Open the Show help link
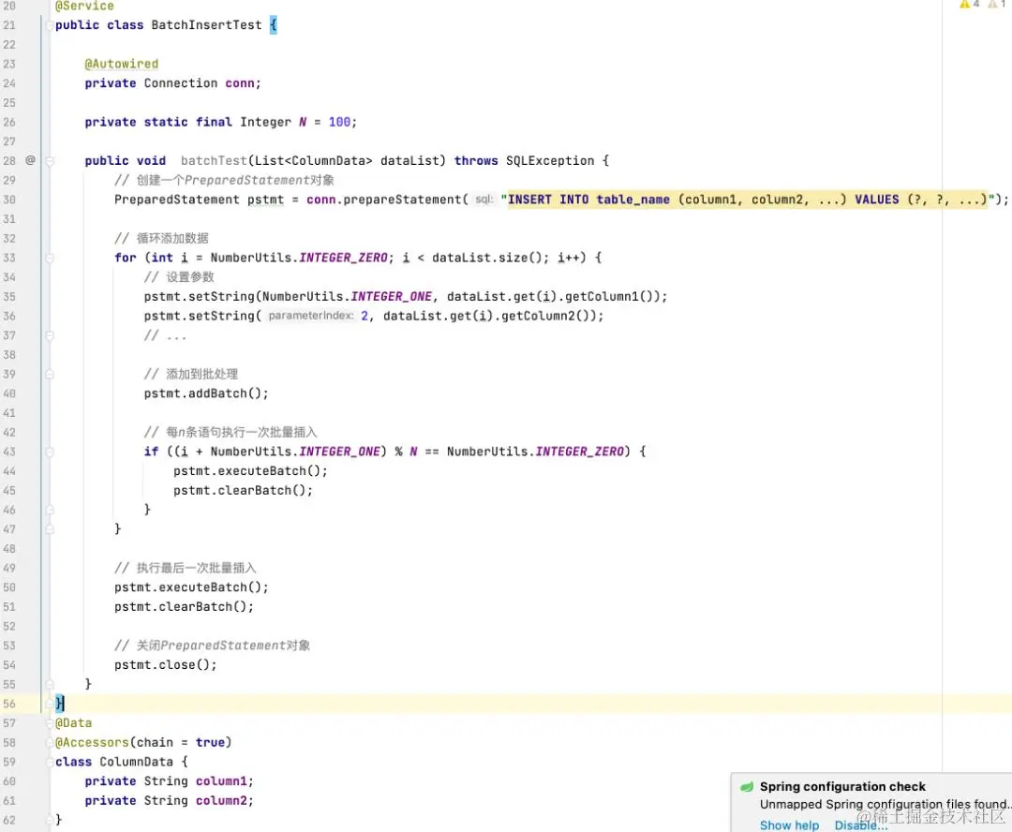This screenshot has height=832, width=1012. click(x=789, y=825)
